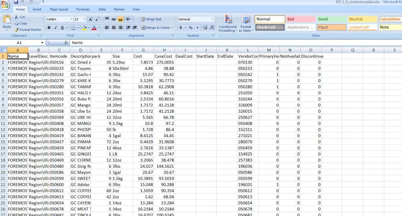Open Format as Table gallery
This screenshot has width=402, height=216.
pos(246,24)
